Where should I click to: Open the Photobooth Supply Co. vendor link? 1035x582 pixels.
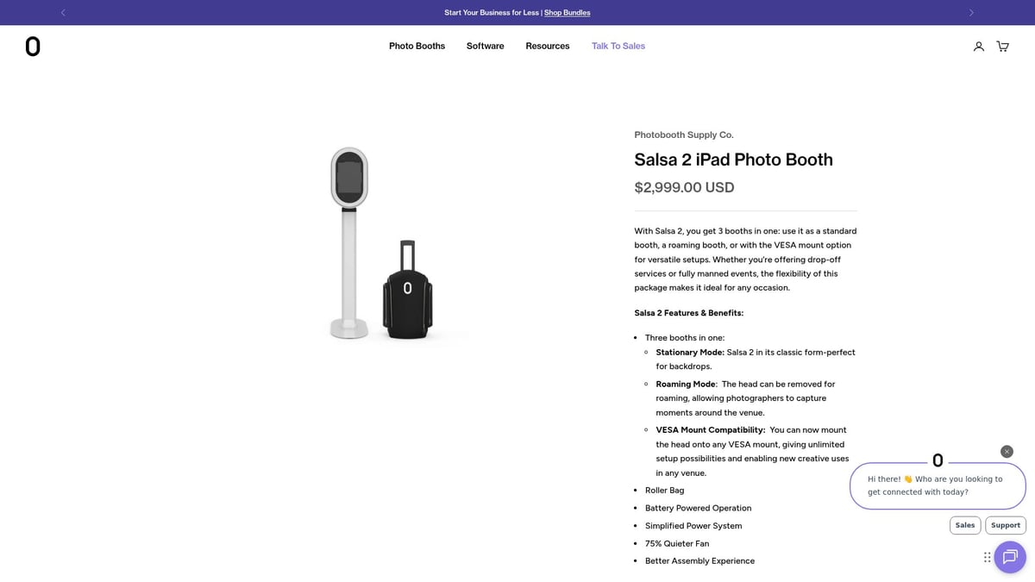683,135
